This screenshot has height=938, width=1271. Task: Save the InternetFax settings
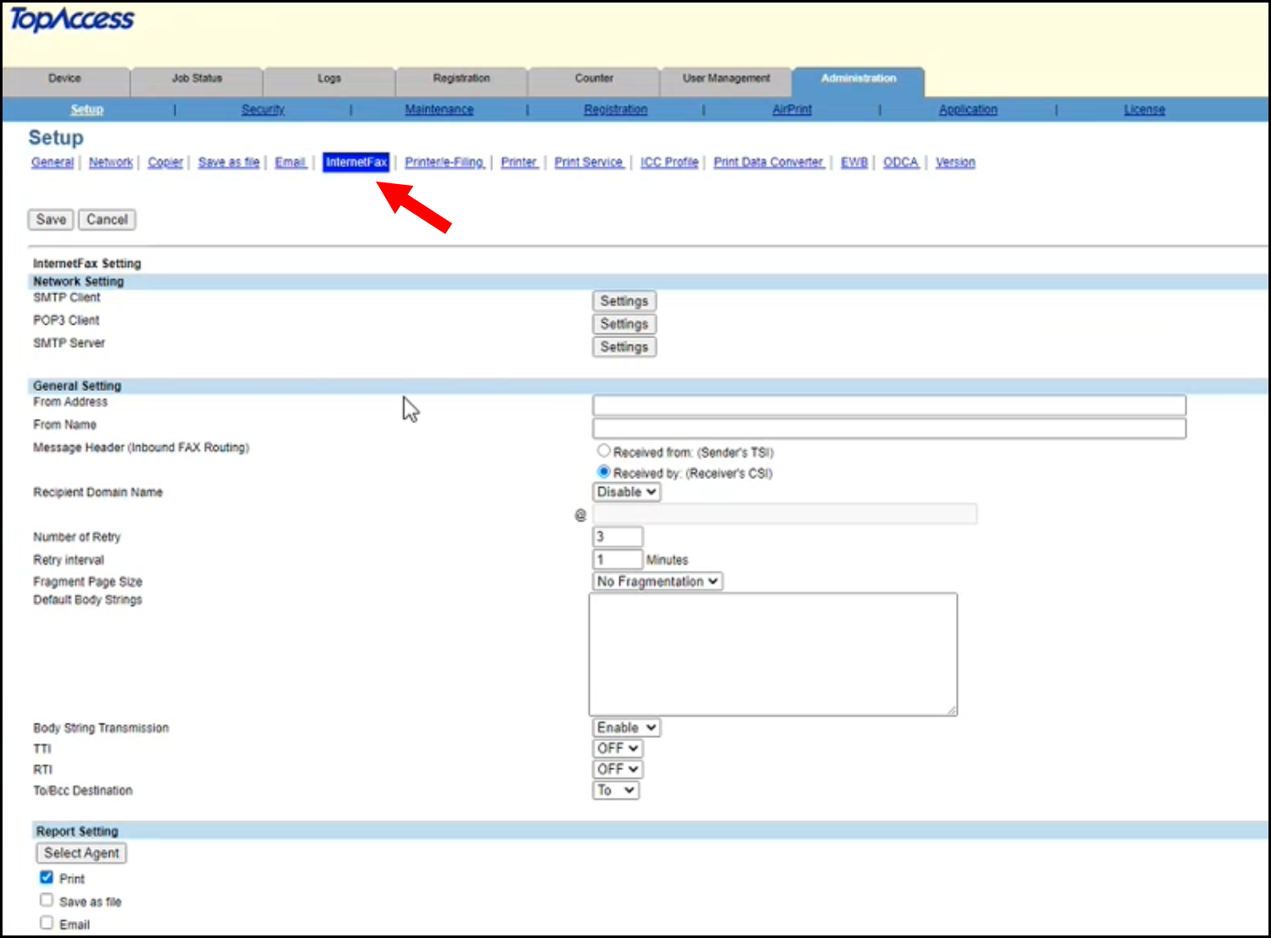point(50,219)
